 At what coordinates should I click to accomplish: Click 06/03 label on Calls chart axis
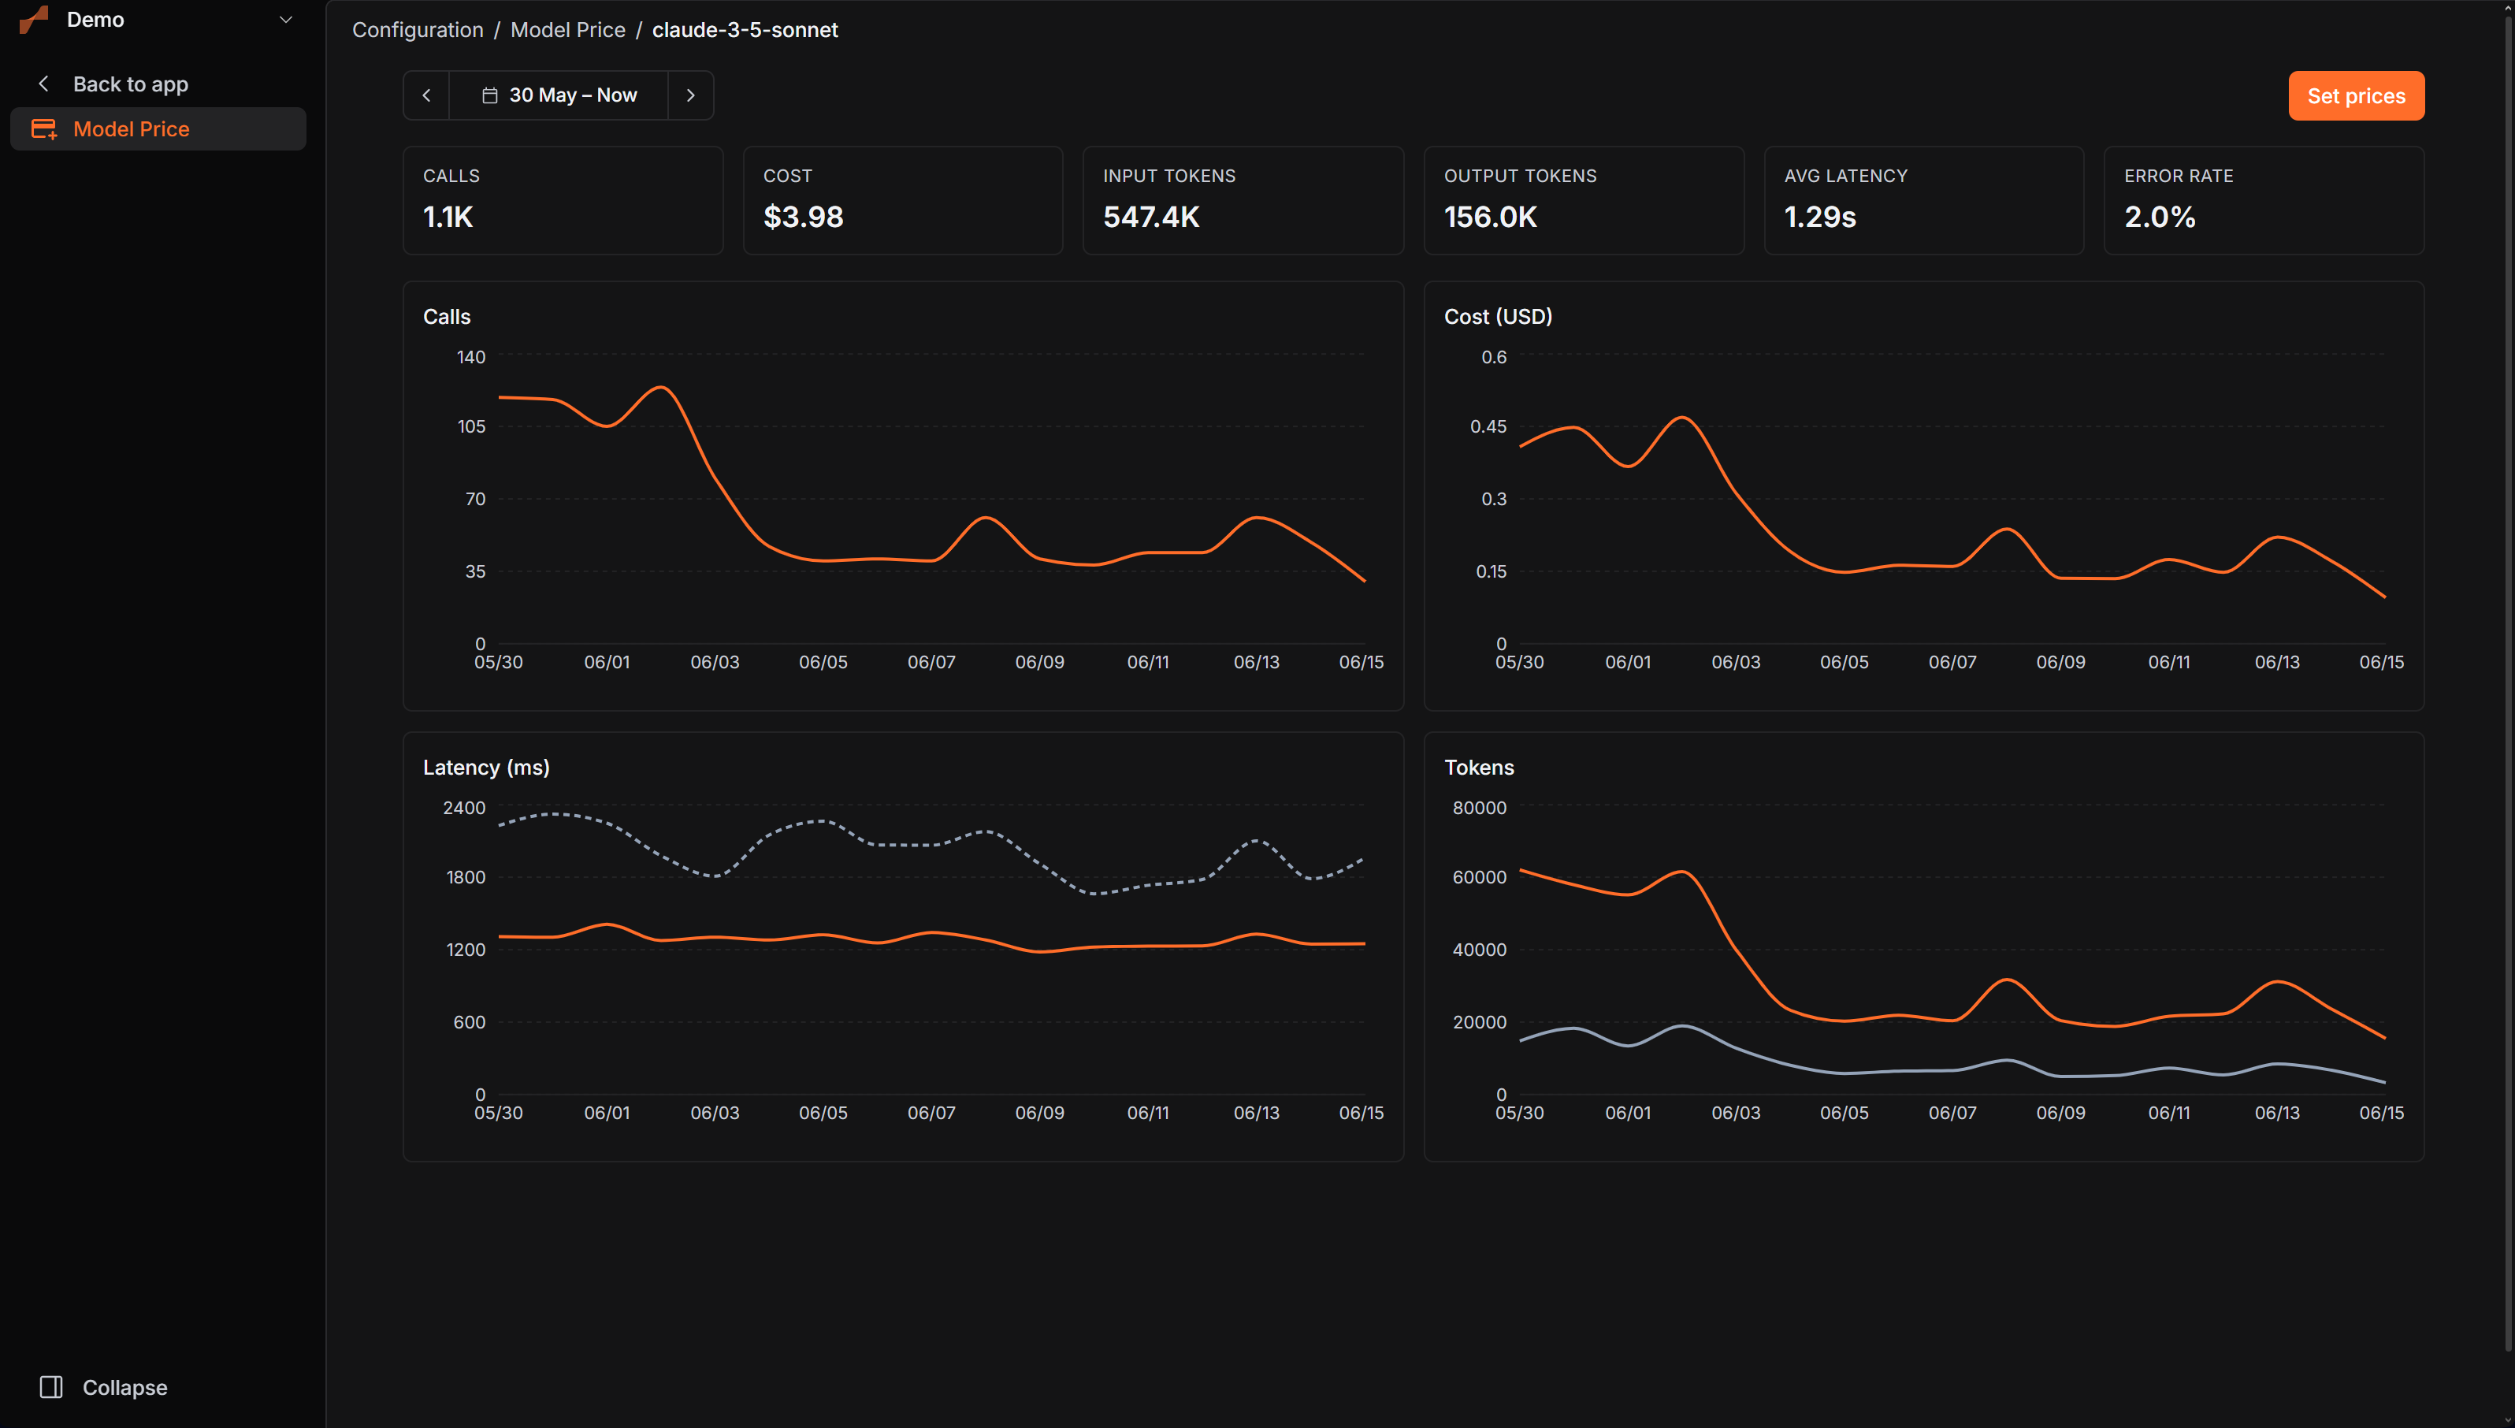click(715, 662)
